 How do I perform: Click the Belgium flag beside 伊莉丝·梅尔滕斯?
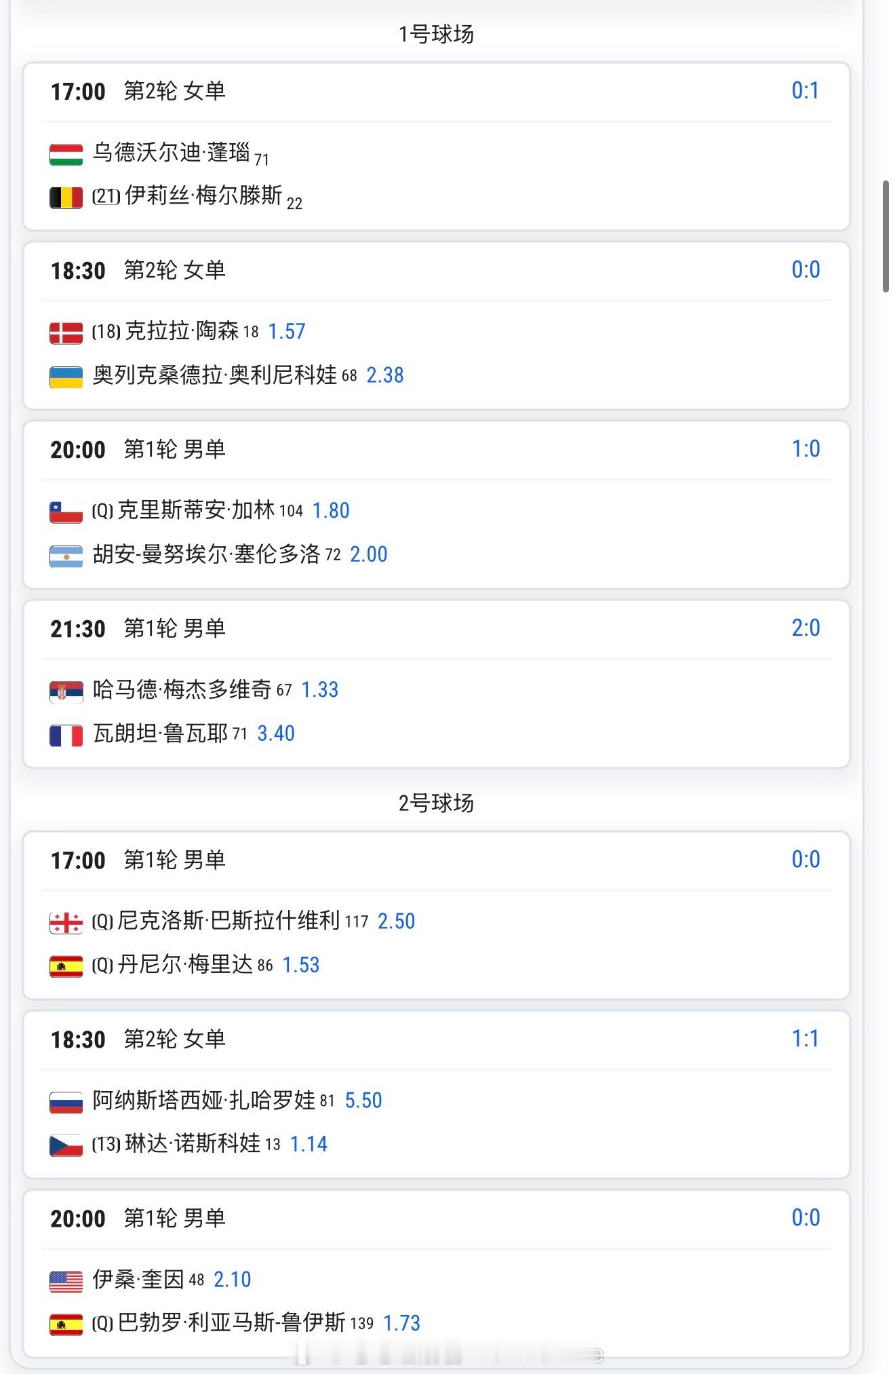tap(66, 197)
